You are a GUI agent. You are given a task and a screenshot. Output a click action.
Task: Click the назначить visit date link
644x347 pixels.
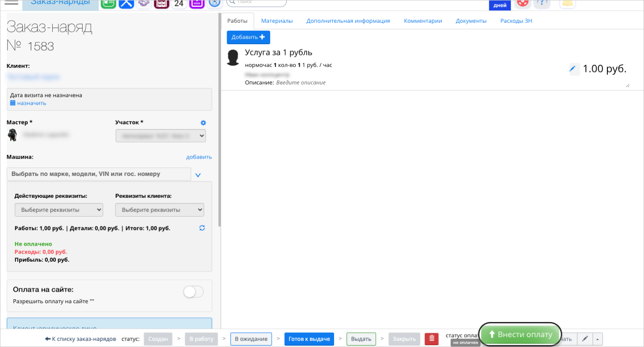31,103
